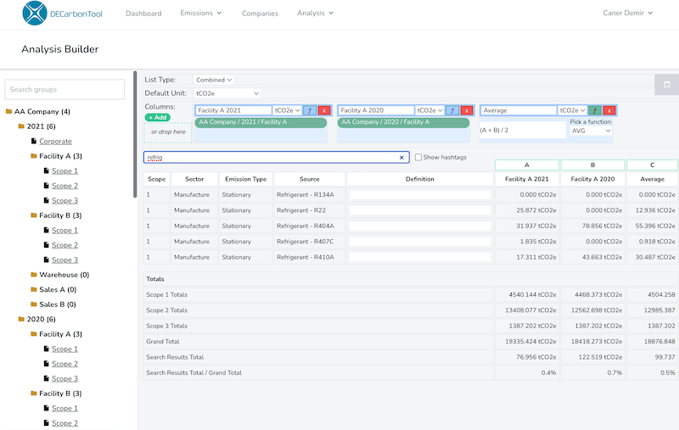
Task: Click the left panel scrollbar
Action: tap(135, 134)
